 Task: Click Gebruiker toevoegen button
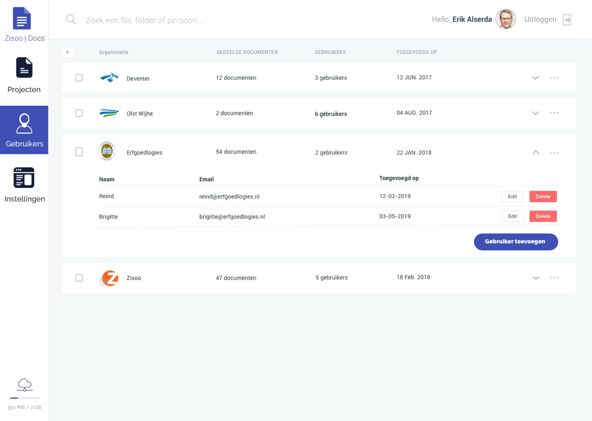[515, 242]
